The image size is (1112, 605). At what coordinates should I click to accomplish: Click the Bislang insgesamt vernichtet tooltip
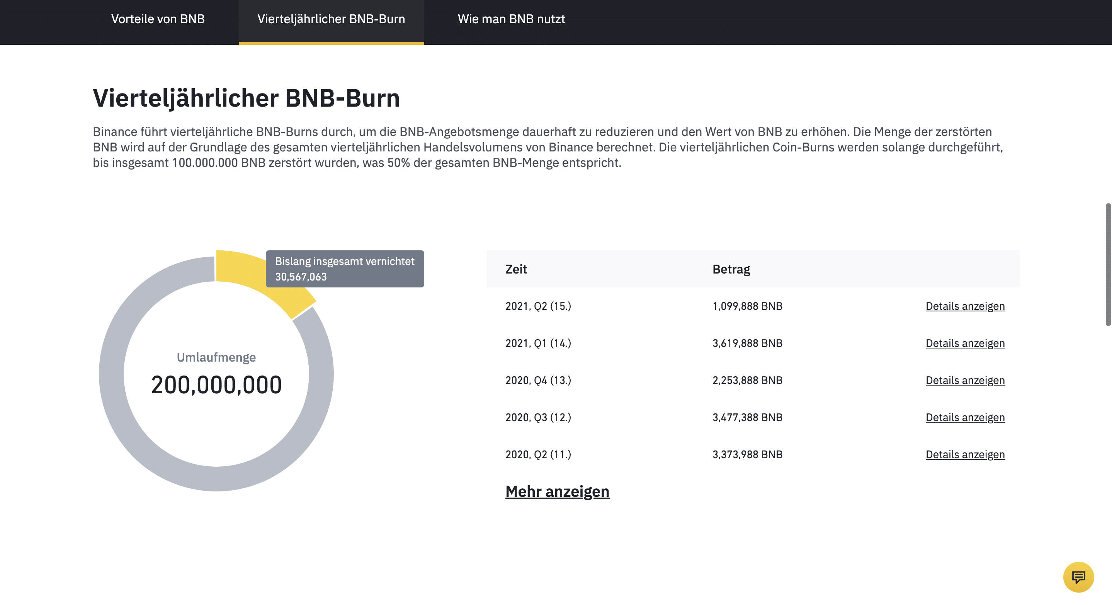tap(345, 269)
